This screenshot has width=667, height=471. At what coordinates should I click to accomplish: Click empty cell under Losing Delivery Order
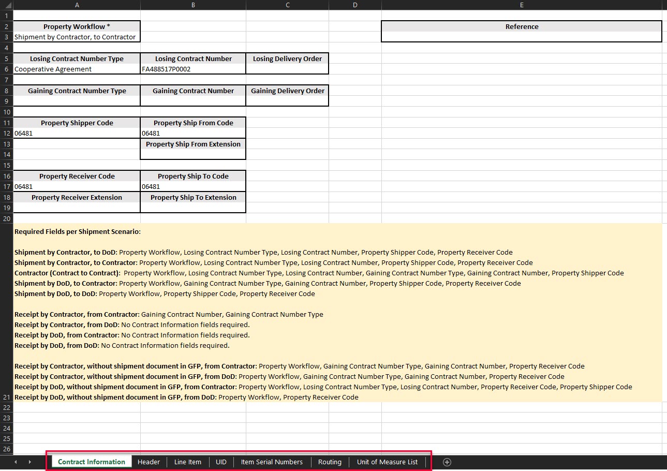coord(287,69)
